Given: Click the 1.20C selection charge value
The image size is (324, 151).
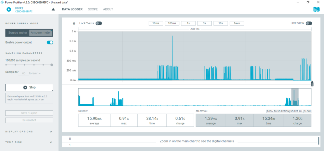Looking at the screenshot, I should 297,119.
